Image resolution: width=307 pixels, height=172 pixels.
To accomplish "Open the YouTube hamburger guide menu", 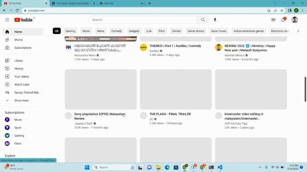I will [7, 20].
